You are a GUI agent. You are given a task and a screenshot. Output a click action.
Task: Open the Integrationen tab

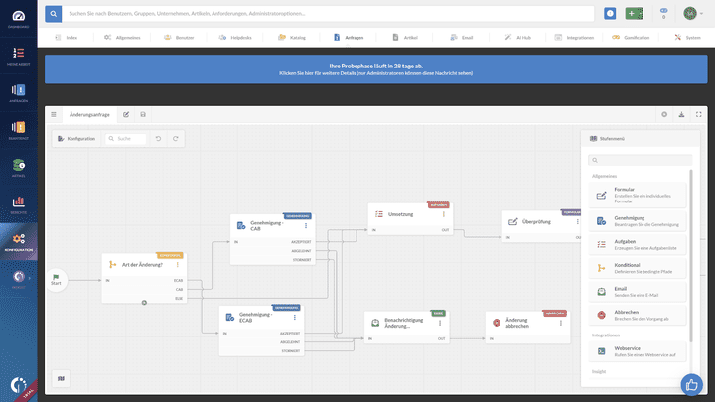click(574, 38)
